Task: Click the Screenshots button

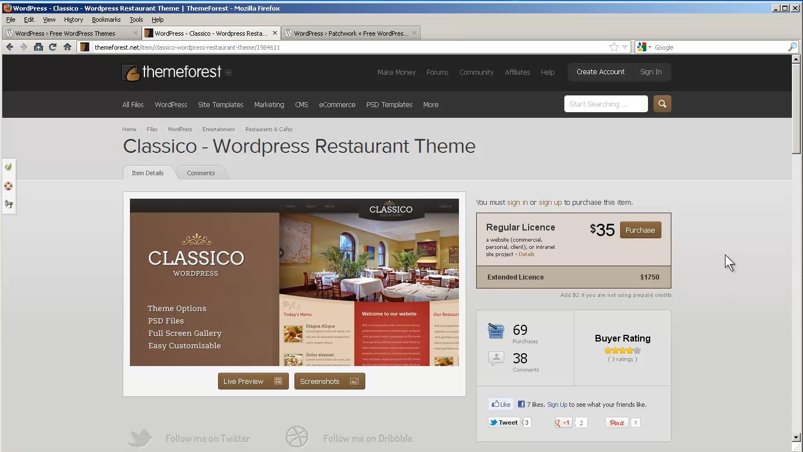Action: (x=330, y=381)
